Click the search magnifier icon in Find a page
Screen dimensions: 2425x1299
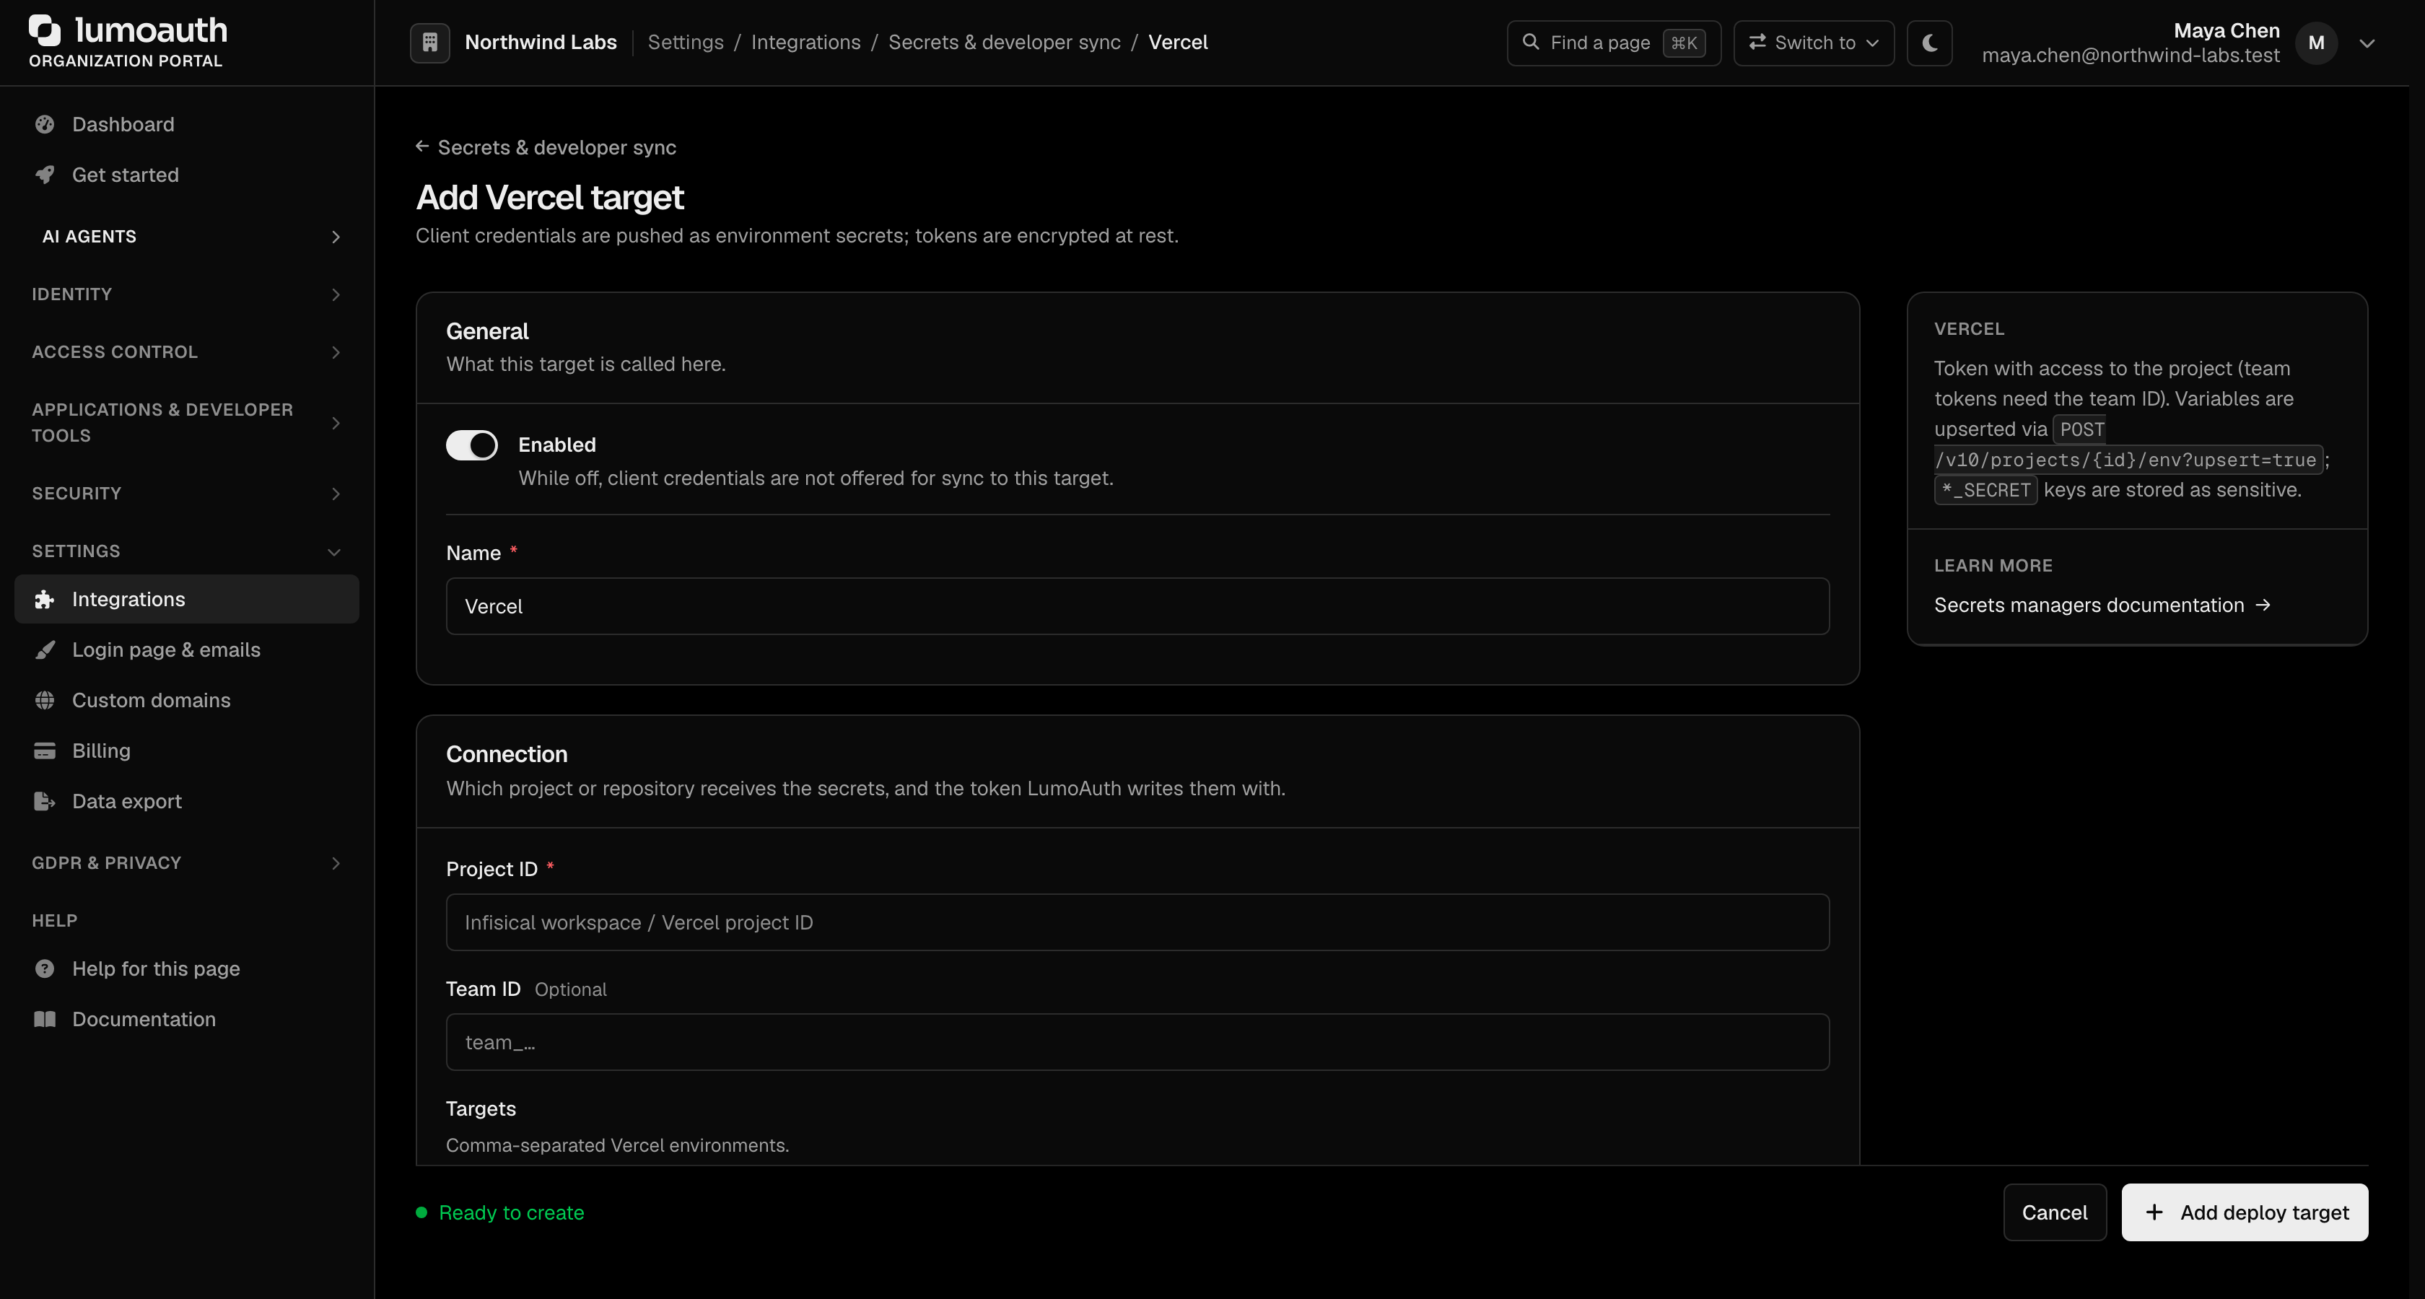click(x=1531, y=43)
